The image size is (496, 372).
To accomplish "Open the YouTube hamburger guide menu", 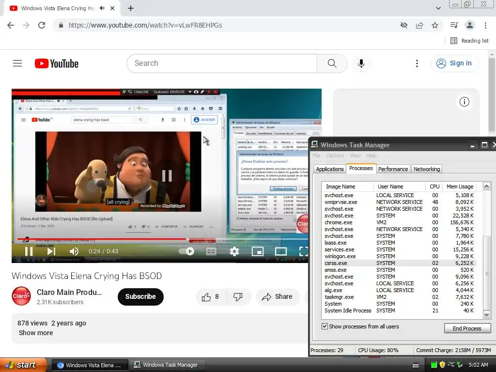I will [17, 63].
